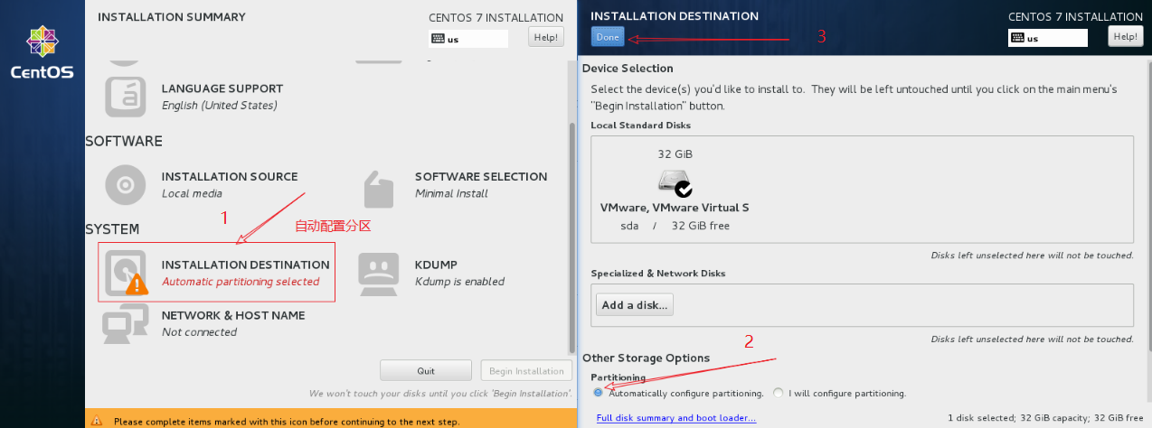Image resolution: width=1152 pixels, height=428 pixels.
Task: Click Help in Installation Destination pane
Action: (1125, 36)
